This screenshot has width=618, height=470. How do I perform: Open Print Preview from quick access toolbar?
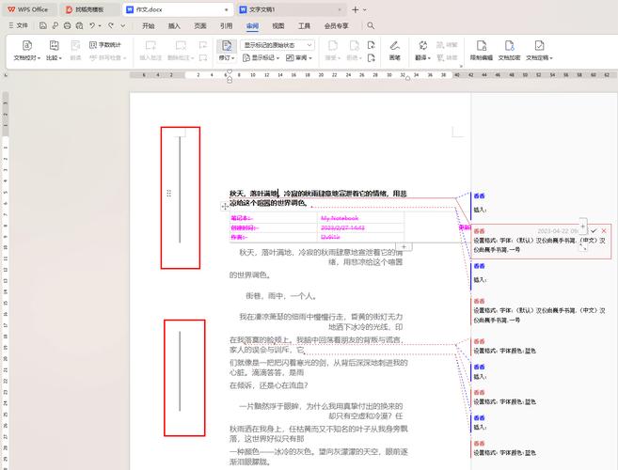[x=80, y=25]
